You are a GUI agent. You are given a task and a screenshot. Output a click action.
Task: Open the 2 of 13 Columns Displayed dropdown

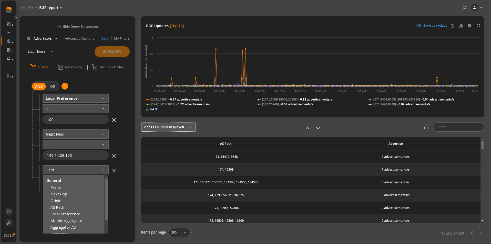(168, 127)
